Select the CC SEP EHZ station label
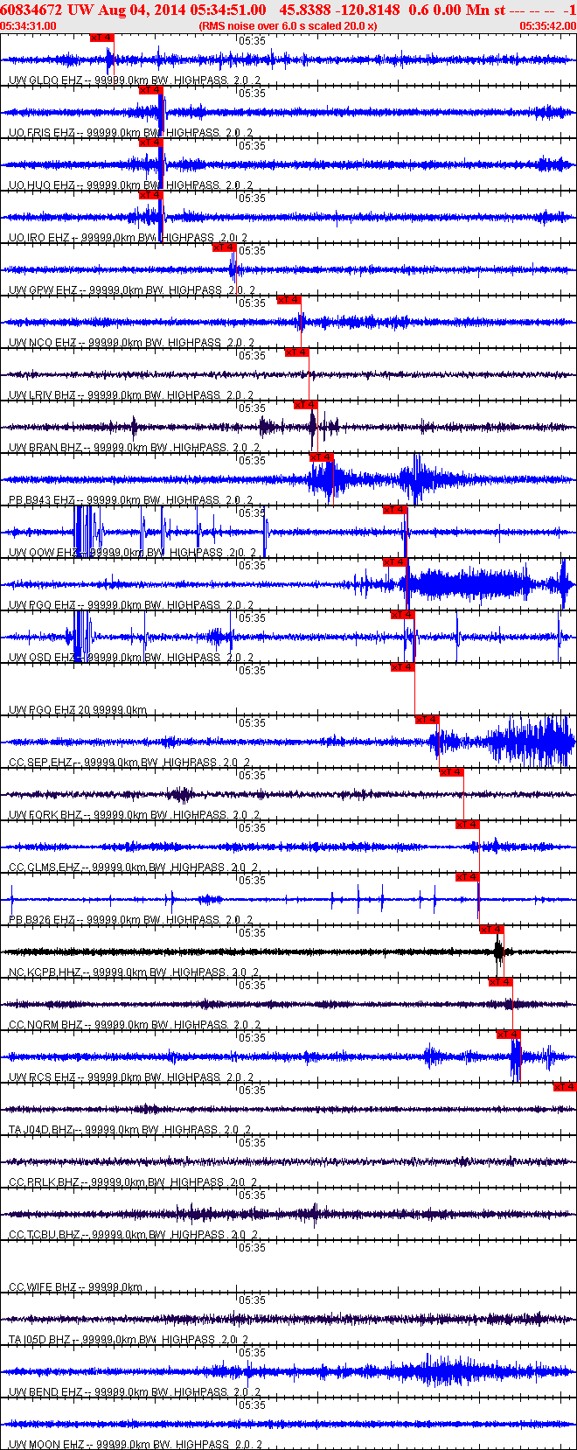Image resolution: width=577 pixels, height=1450 pixels. (130, 763)
